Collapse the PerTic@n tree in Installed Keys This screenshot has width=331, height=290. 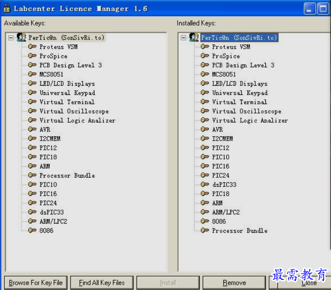(x=183, y=38)
